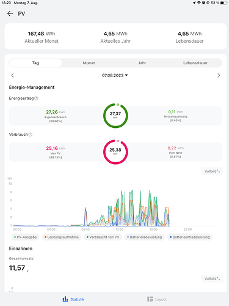Open the 07.08.2023 date picker dropdown
229x306 pixels.
click(115, 75)
